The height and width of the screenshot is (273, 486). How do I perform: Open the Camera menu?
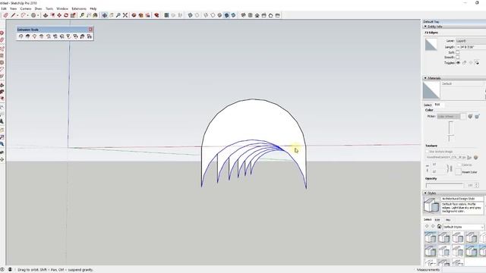point(26,8)
